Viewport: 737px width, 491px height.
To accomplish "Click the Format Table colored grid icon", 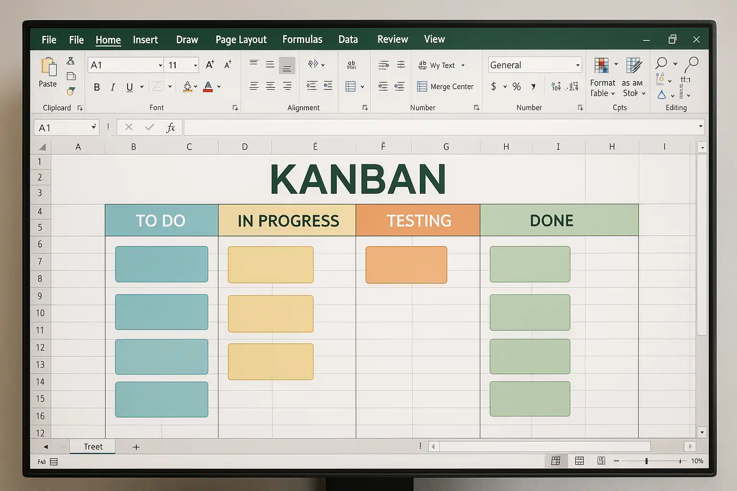I will [x=601, y=65].
